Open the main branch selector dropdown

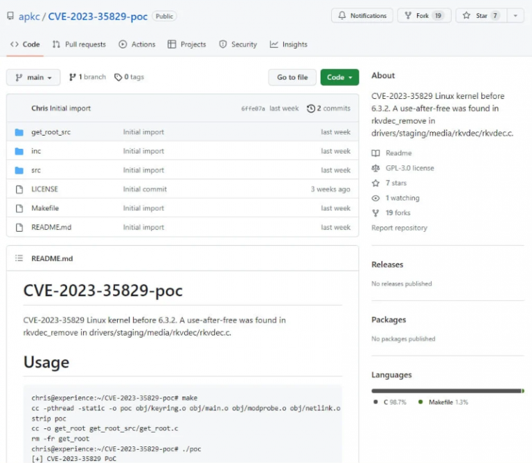coord(33,78)
